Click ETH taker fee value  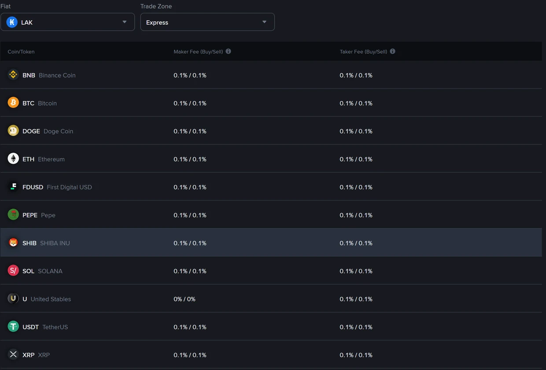click(356, 159)
